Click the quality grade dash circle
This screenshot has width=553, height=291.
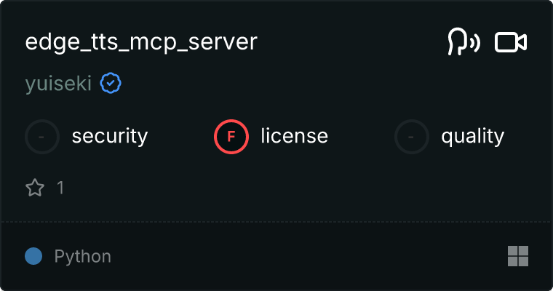pos(412,136)
